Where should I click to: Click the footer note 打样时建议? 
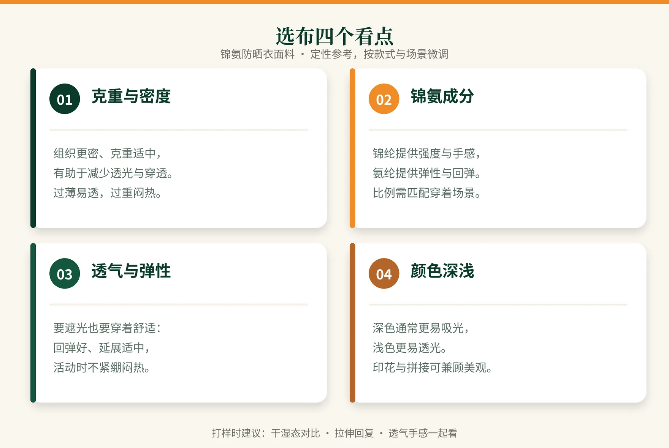tap(334, 433)
